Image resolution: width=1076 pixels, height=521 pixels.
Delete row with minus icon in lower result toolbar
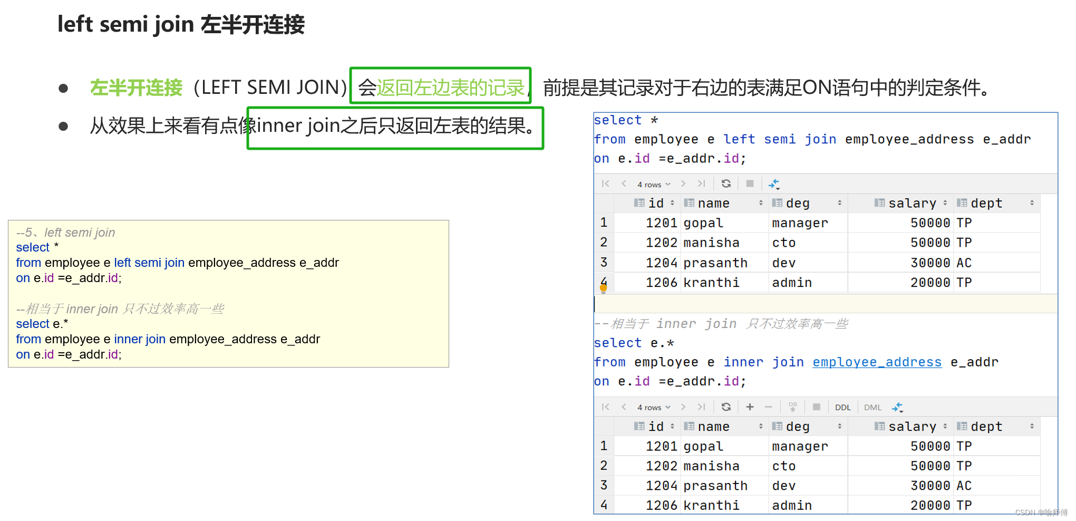[x=769, y=407]
